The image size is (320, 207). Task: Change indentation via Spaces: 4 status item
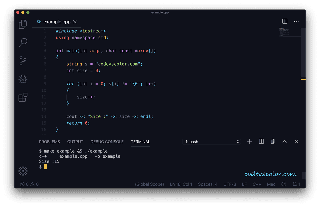[208, 184]
